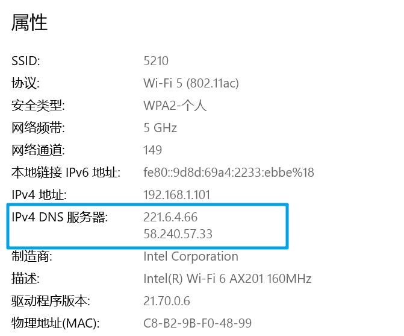
Task: Click the WPA2-个人 security type value
Action: pos(175,106)
